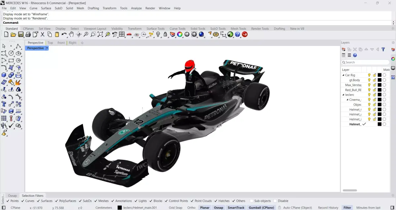Select the Rectangle drawing tool
Viewport: 396px width, 210px height.
pos(11,60)
